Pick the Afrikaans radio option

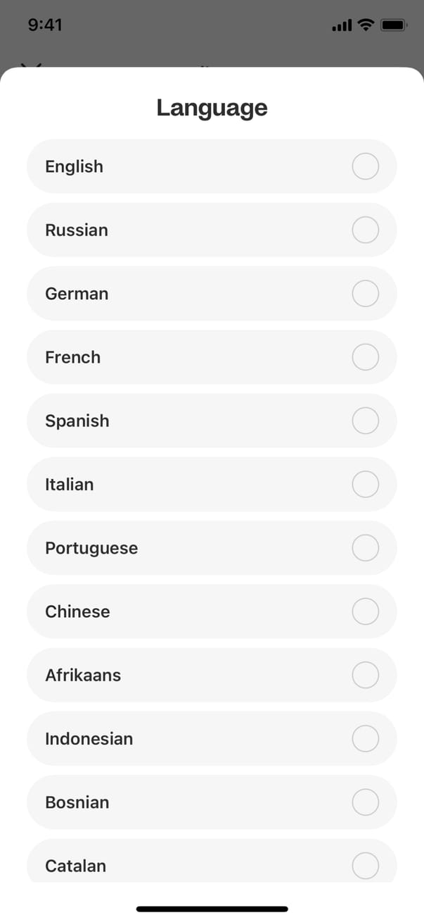point(365,675)
